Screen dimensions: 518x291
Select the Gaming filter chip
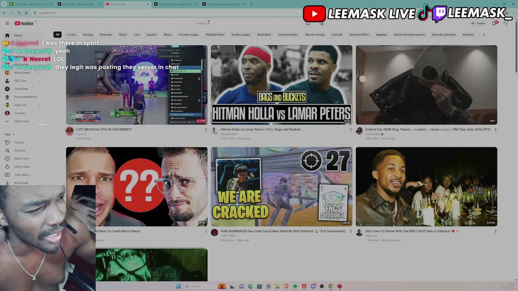point(88,34)
